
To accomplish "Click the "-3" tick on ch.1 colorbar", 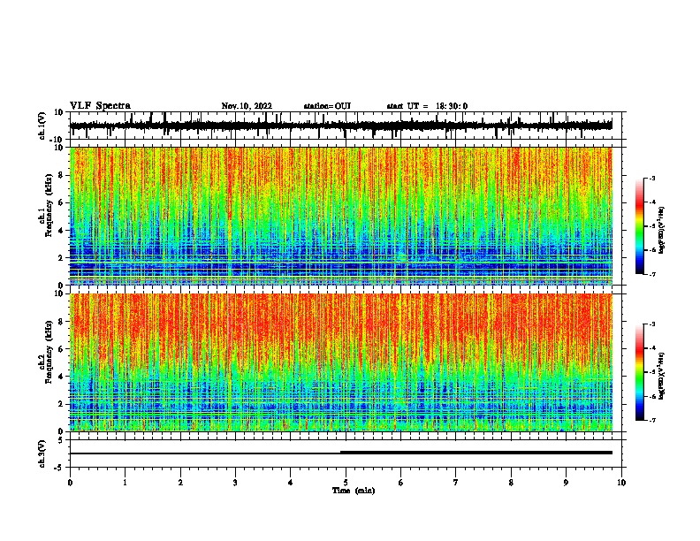I will click(x=652, y=178).
